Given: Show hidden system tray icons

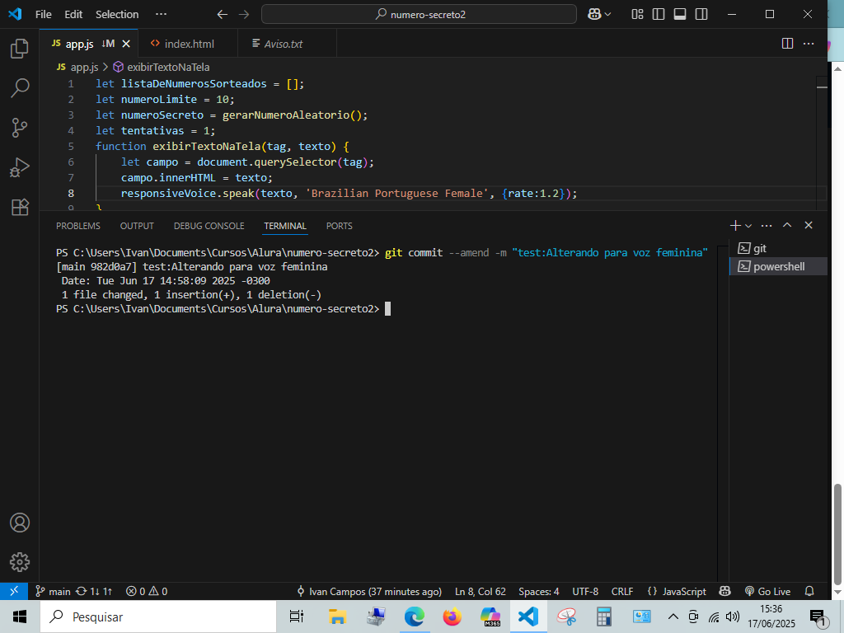Looking at the screenshot, I should (x=673, y=617).
